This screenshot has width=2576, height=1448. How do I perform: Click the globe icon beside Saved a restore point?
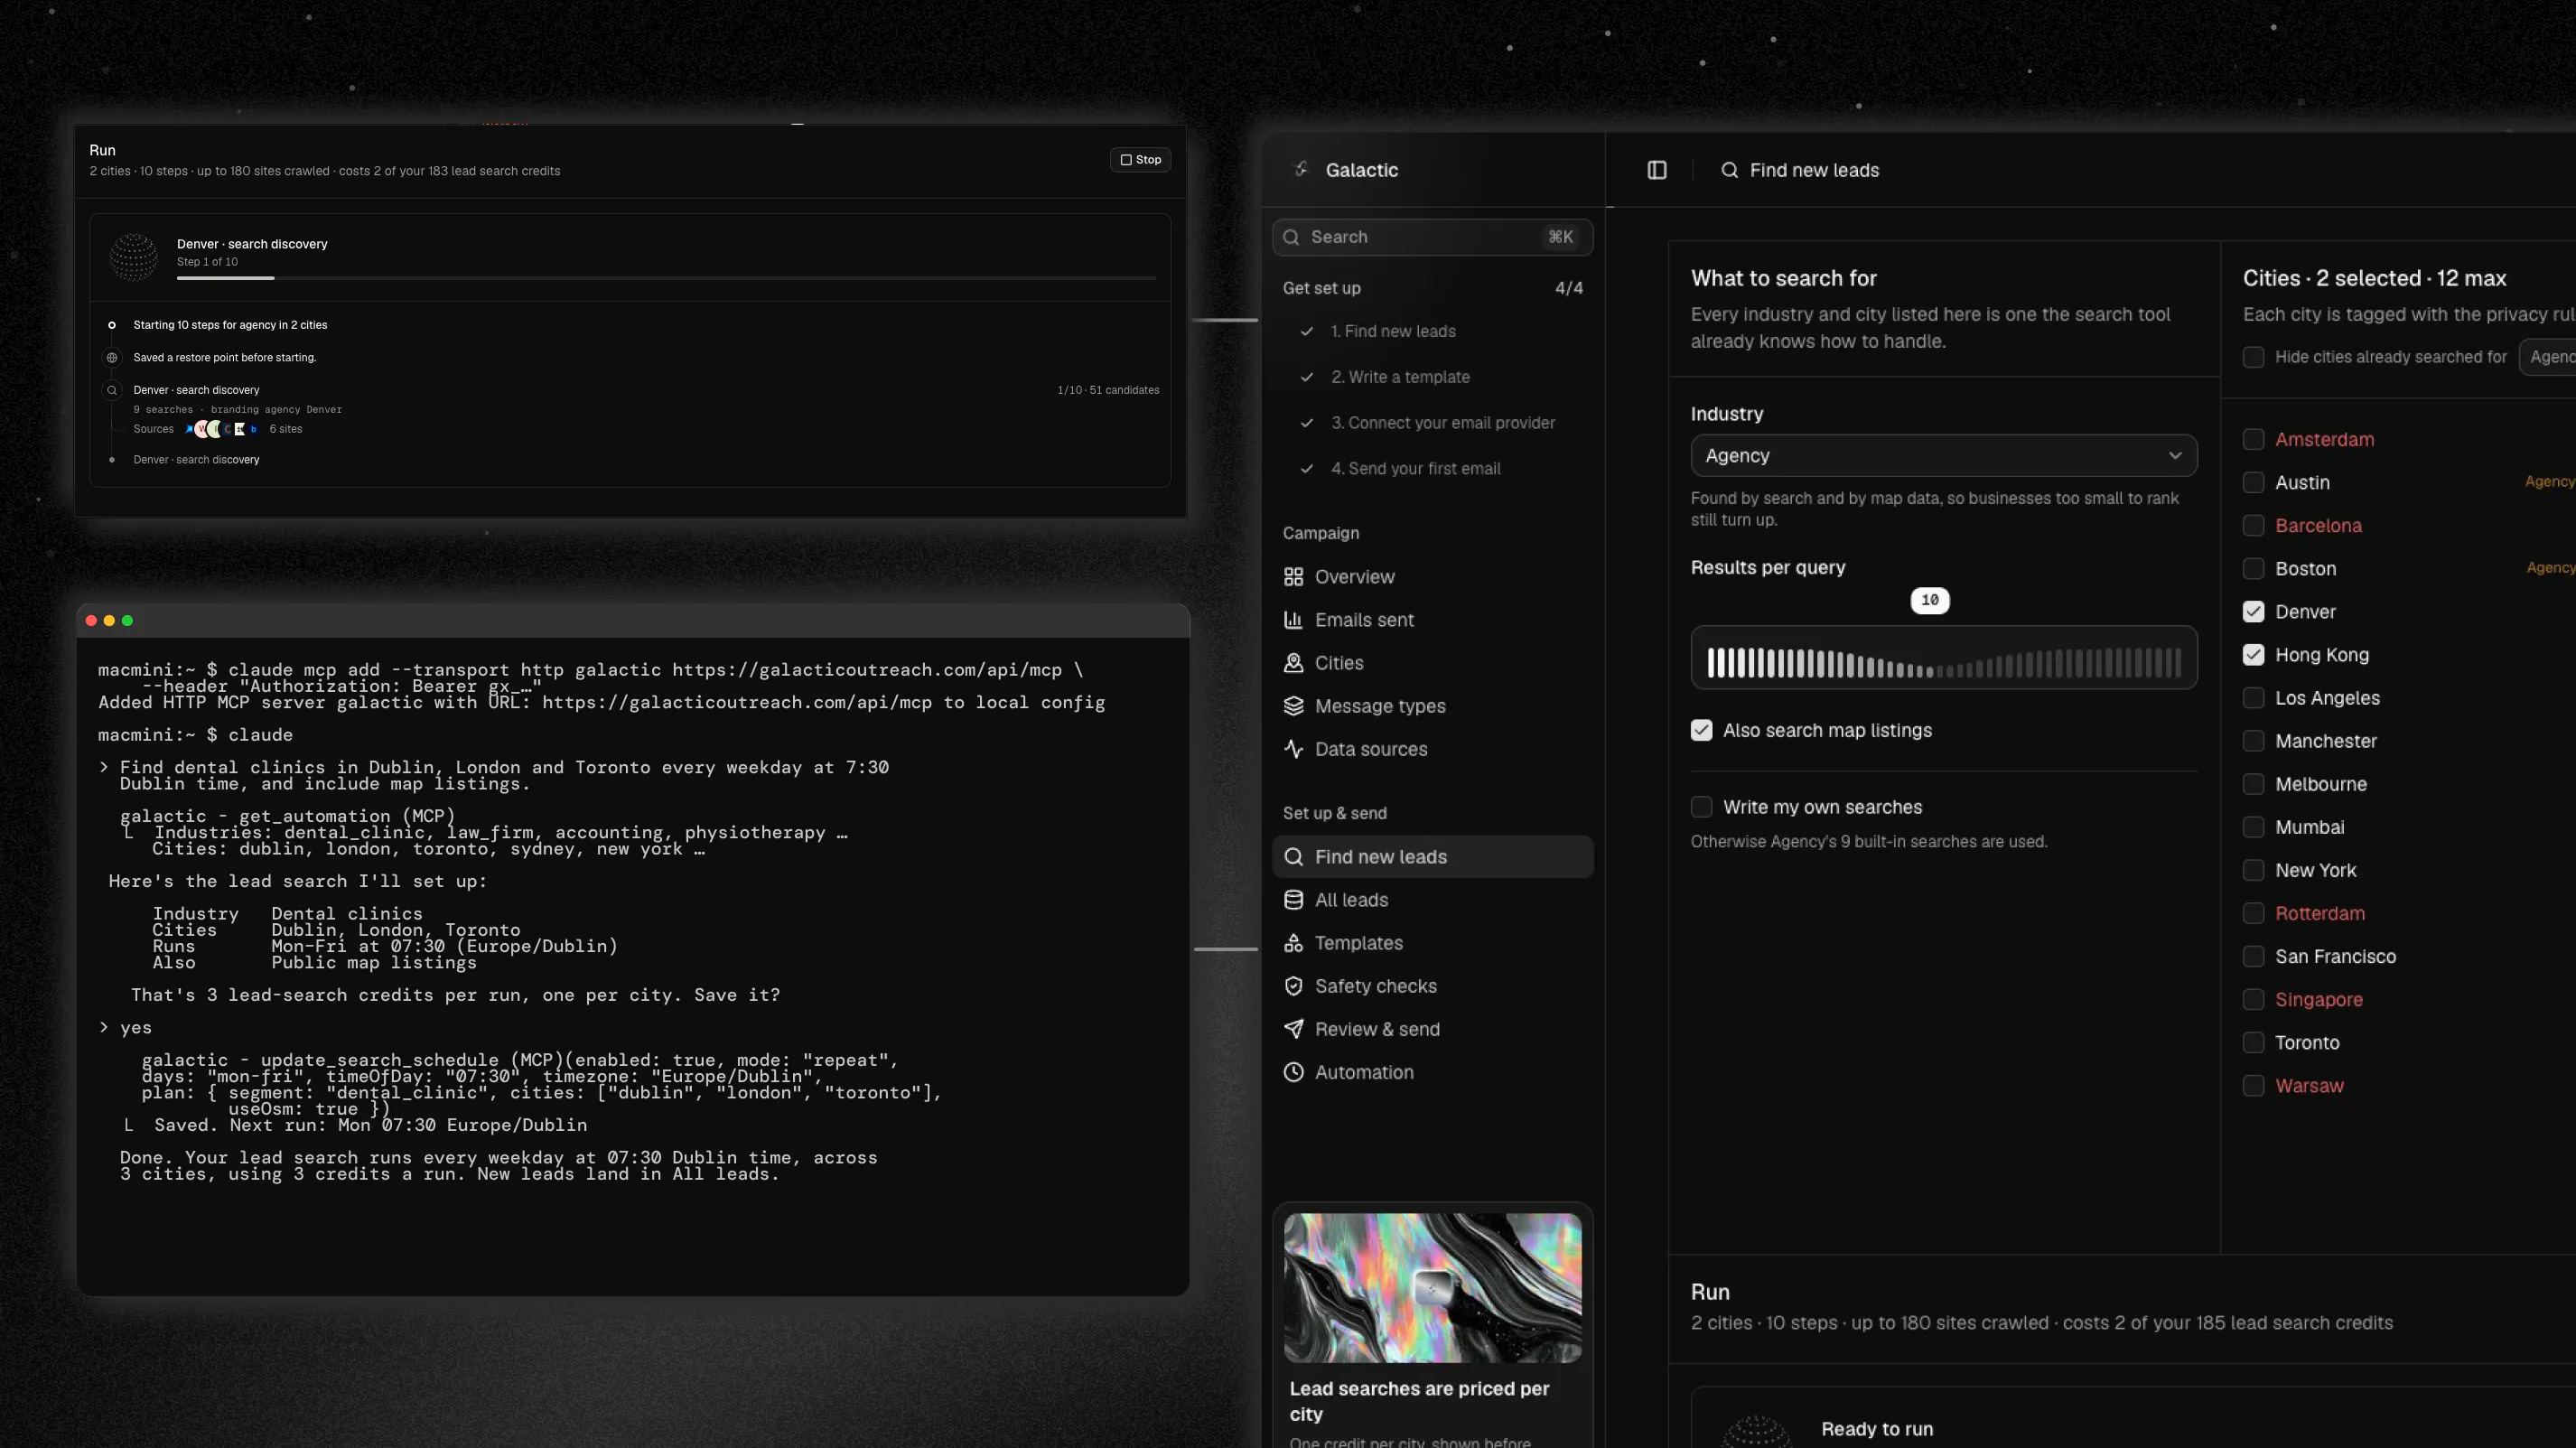[x=112, y=357]
